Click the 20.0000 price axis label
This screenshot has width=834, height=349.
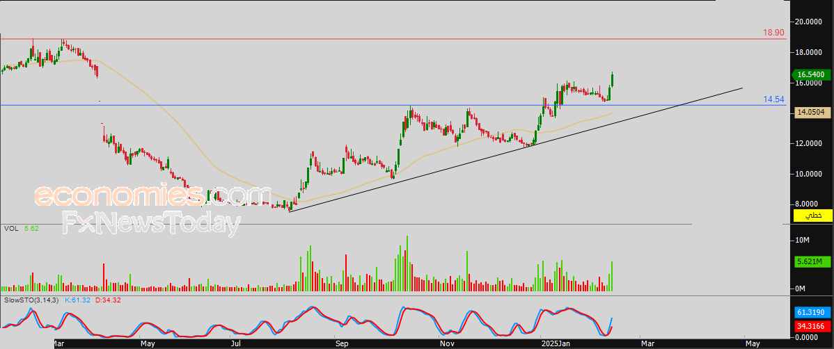[x=812, y=22]
